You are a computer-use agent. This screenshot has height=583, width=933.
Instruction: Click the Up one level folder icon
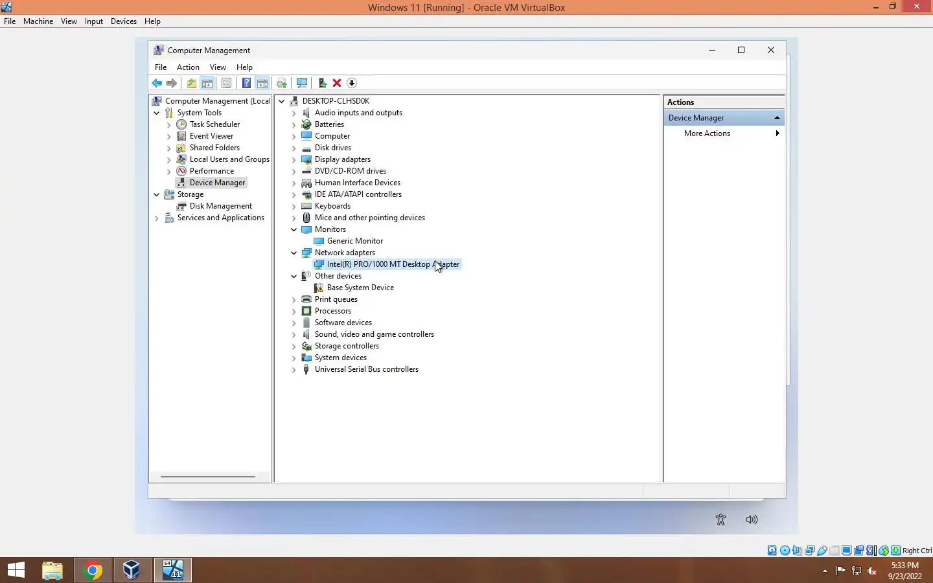(x=192, y=83)
